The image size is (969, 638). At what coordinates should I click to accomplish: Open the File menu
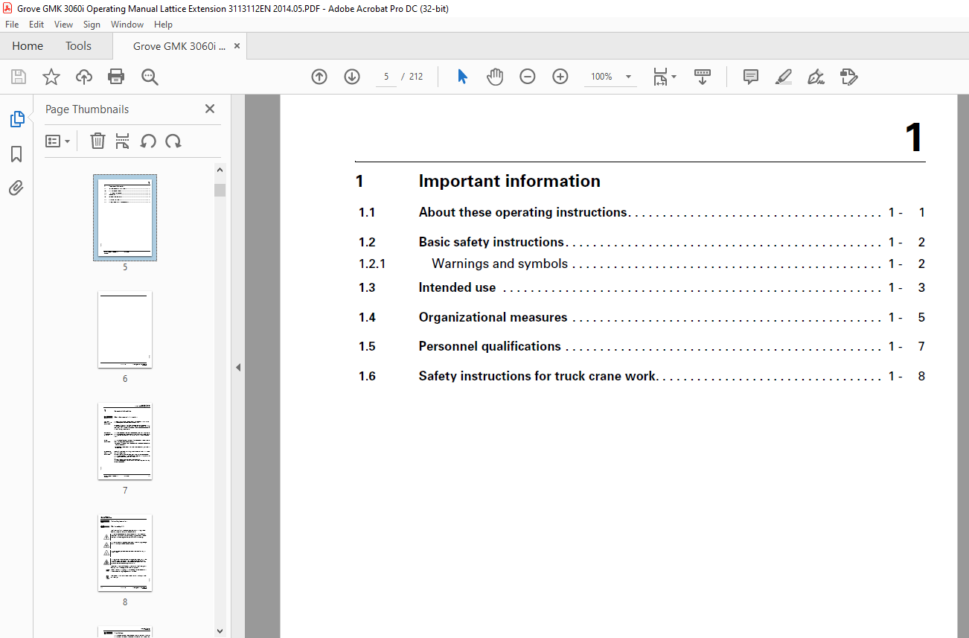(12, 25)
